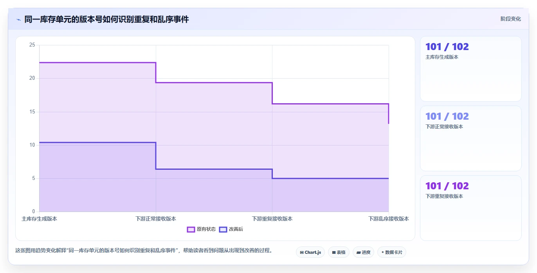Open the 下游重复接收版本 data card
The image size is (537, 273).
(x=471, y=208)
